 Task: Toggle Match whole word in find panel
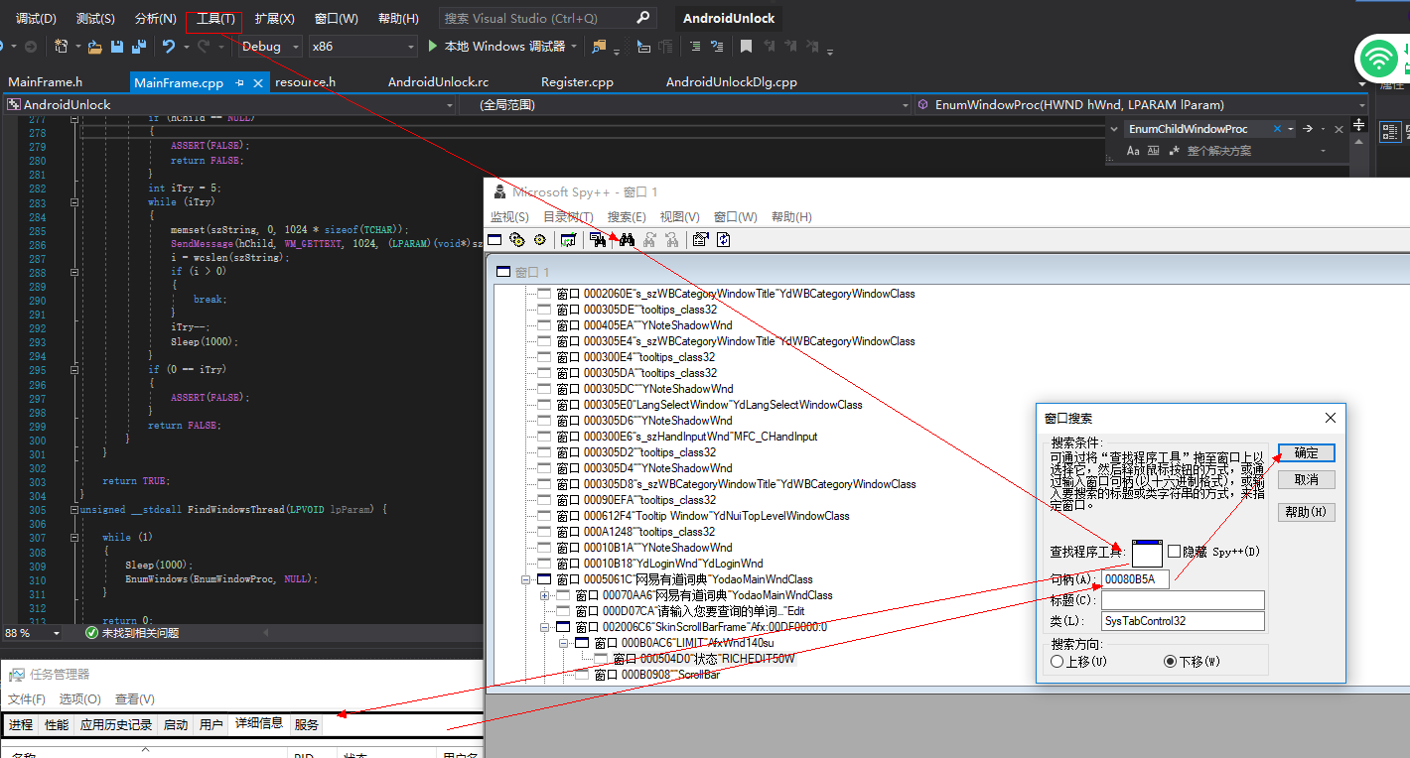click(1153, 151)
